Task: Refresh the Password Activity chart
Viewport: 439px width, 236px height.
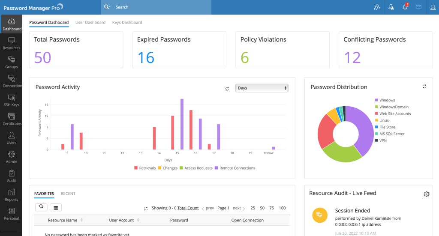Action: point(227,89)
